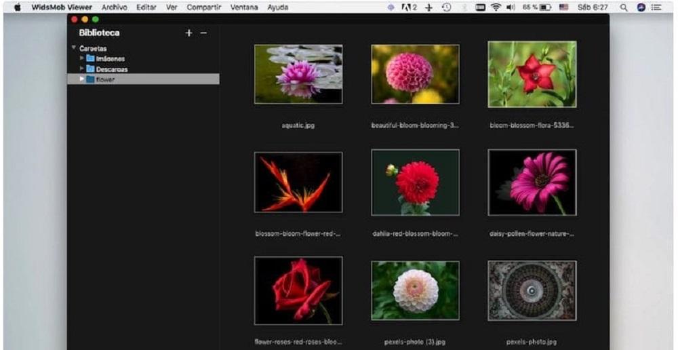The width and height of the screenshot is (678, 350).
Task: Select the red dahlia blossom thumbnail
Action: 415,182
